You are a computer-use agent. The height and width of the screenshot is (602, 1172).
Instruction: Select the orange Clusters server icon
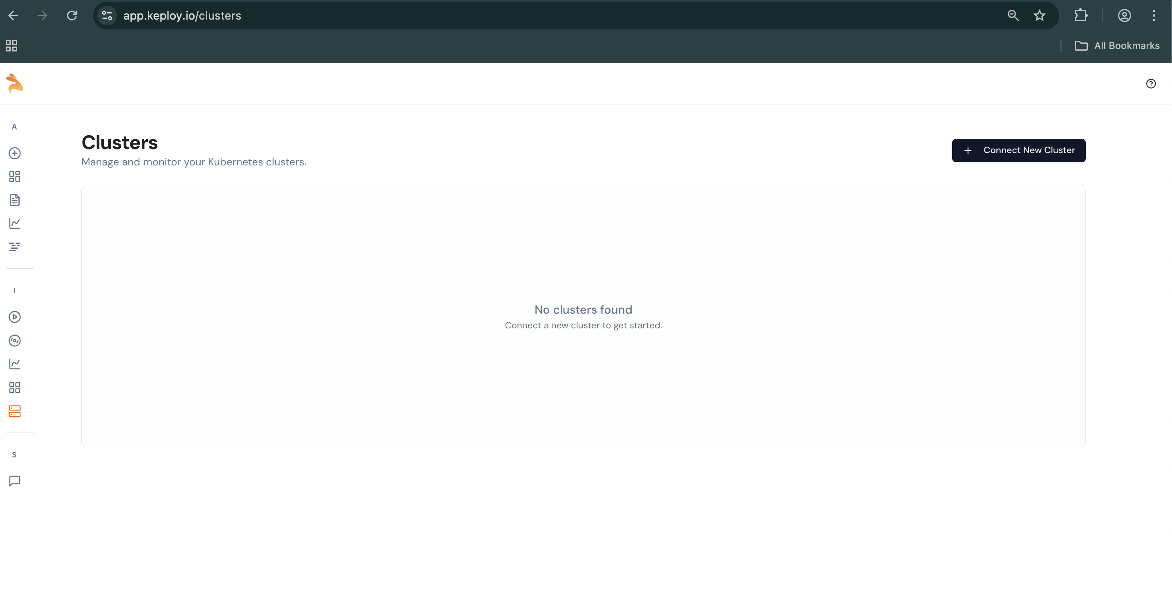click(14, 412)
